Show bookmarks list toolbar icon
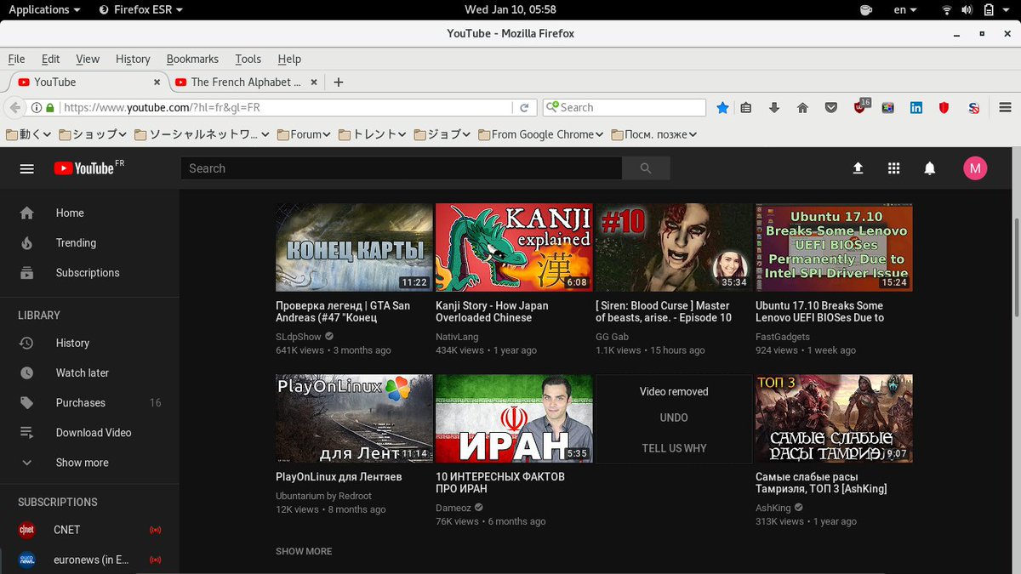Viewport: 1021px width, 574px height. point(746,108)
